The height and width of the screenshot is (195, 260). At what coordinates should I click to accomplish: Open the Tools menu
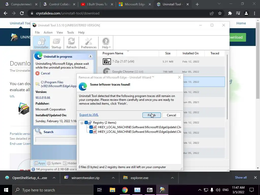click(x=71, y=32)
